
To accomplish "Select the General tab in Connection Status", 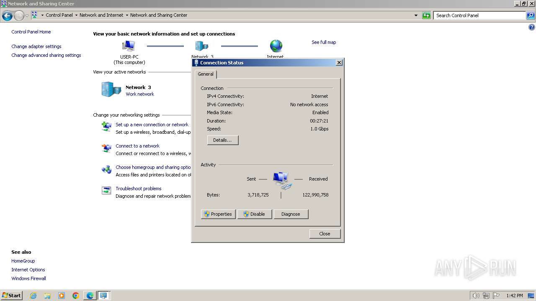I will tap(206, 74).
